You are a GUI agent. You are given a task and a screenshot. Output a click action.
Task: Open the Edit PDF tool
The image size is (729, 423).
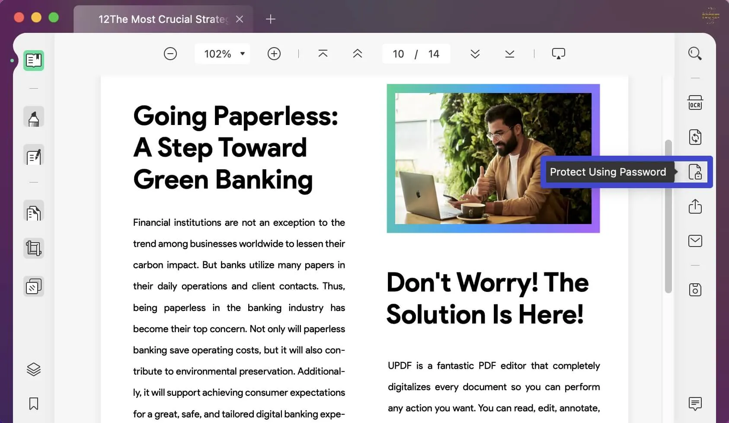34,155
